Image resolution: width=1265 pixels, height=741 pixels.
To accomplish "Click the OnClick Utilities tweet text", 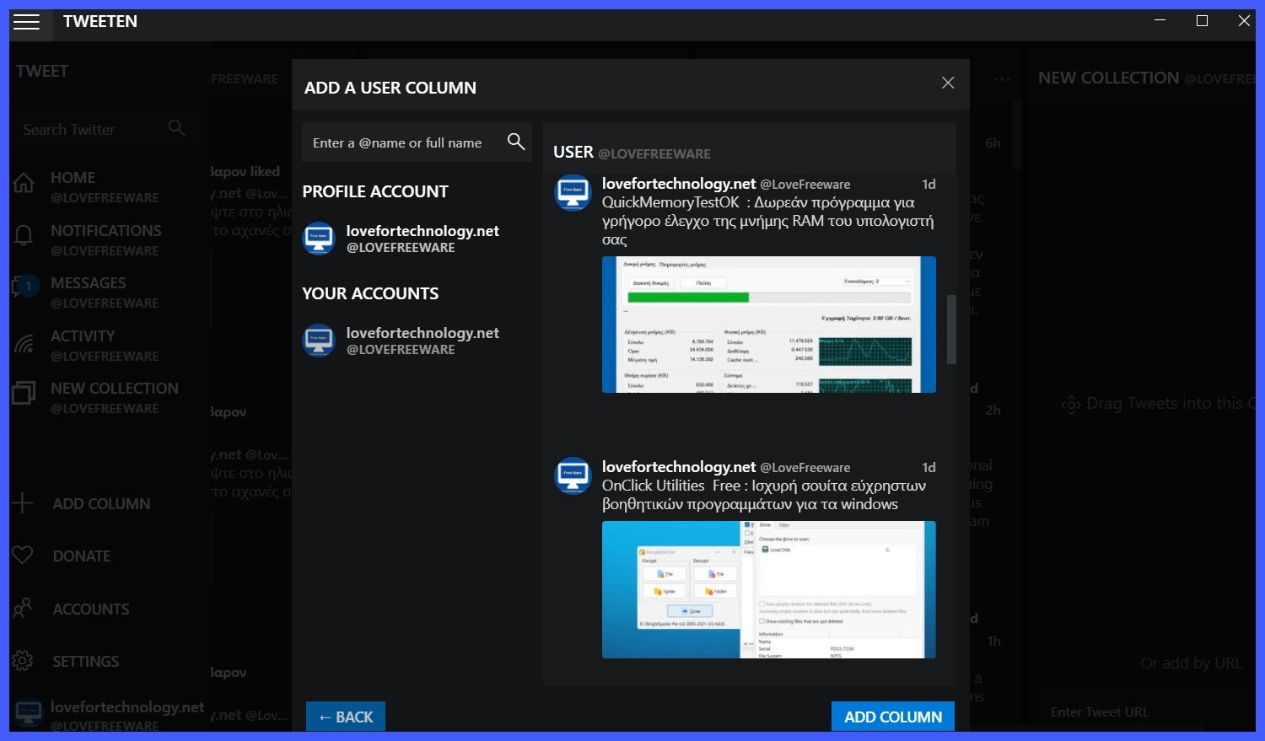I will point(764,495).
